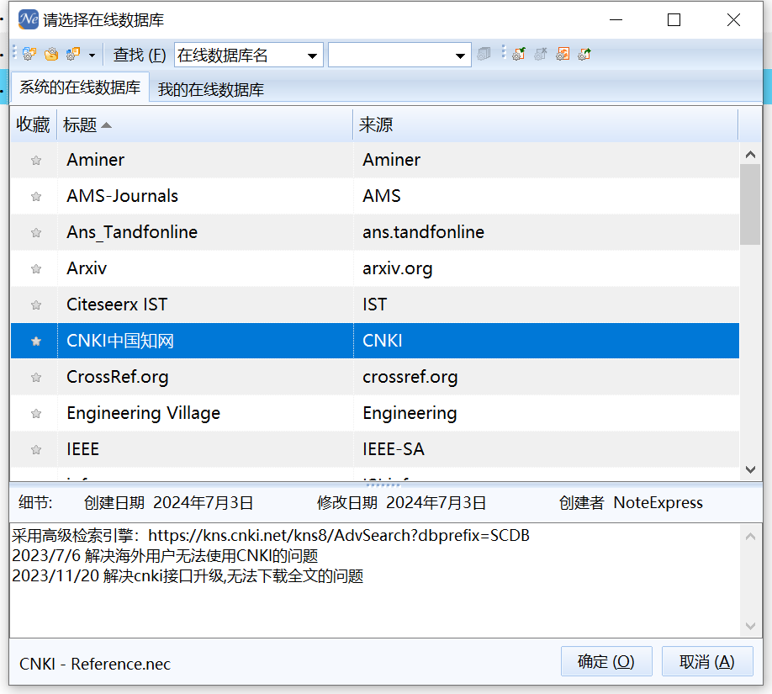Sort by the 来源 column header

(546, 124)
